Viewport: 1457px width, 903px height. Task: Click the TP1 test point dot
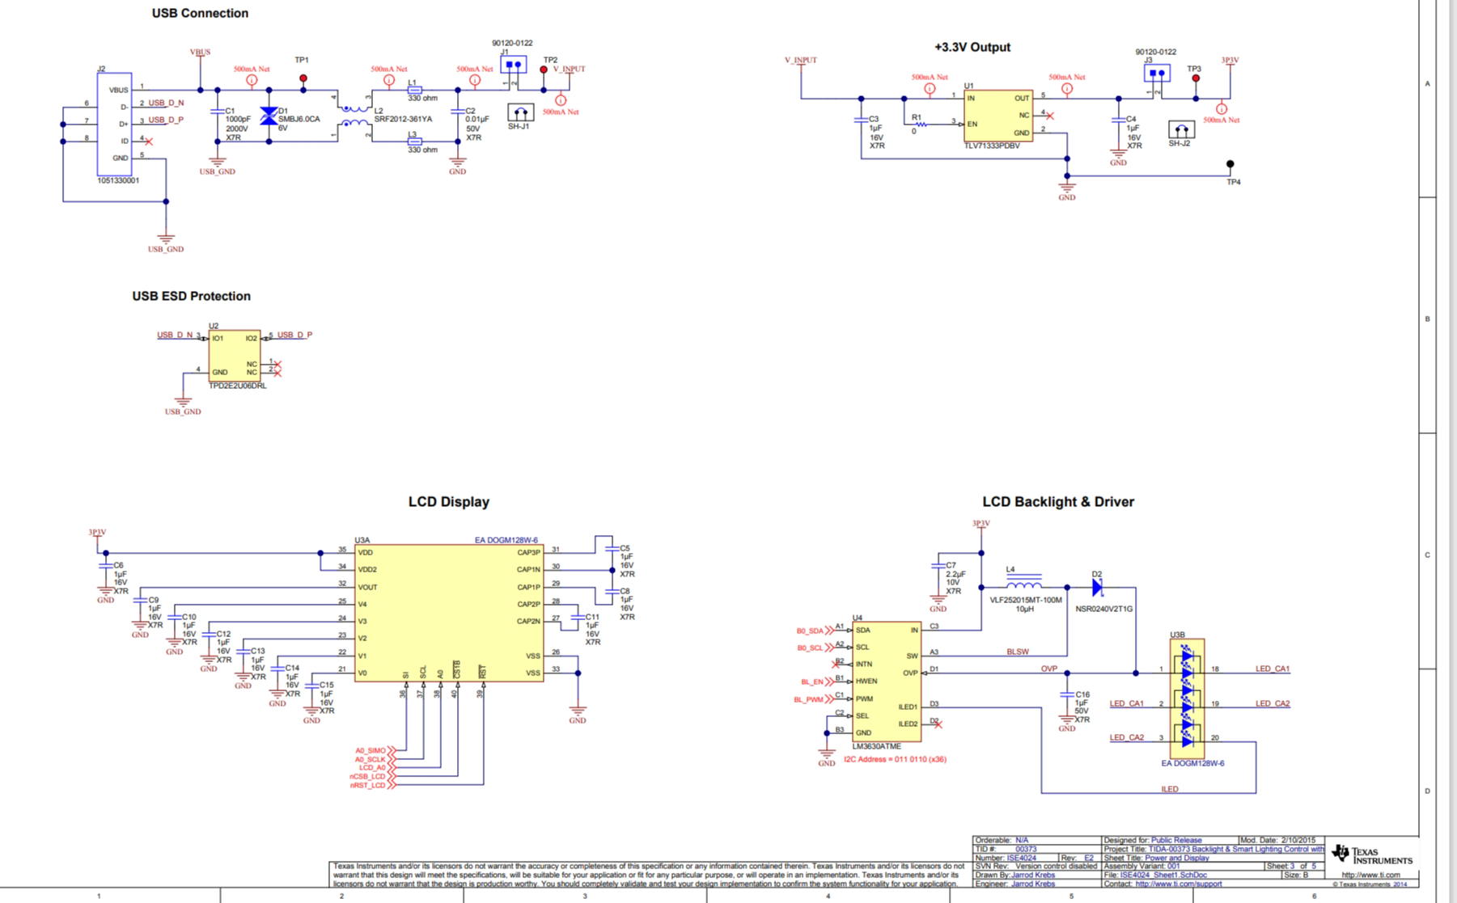pos(303,78)
